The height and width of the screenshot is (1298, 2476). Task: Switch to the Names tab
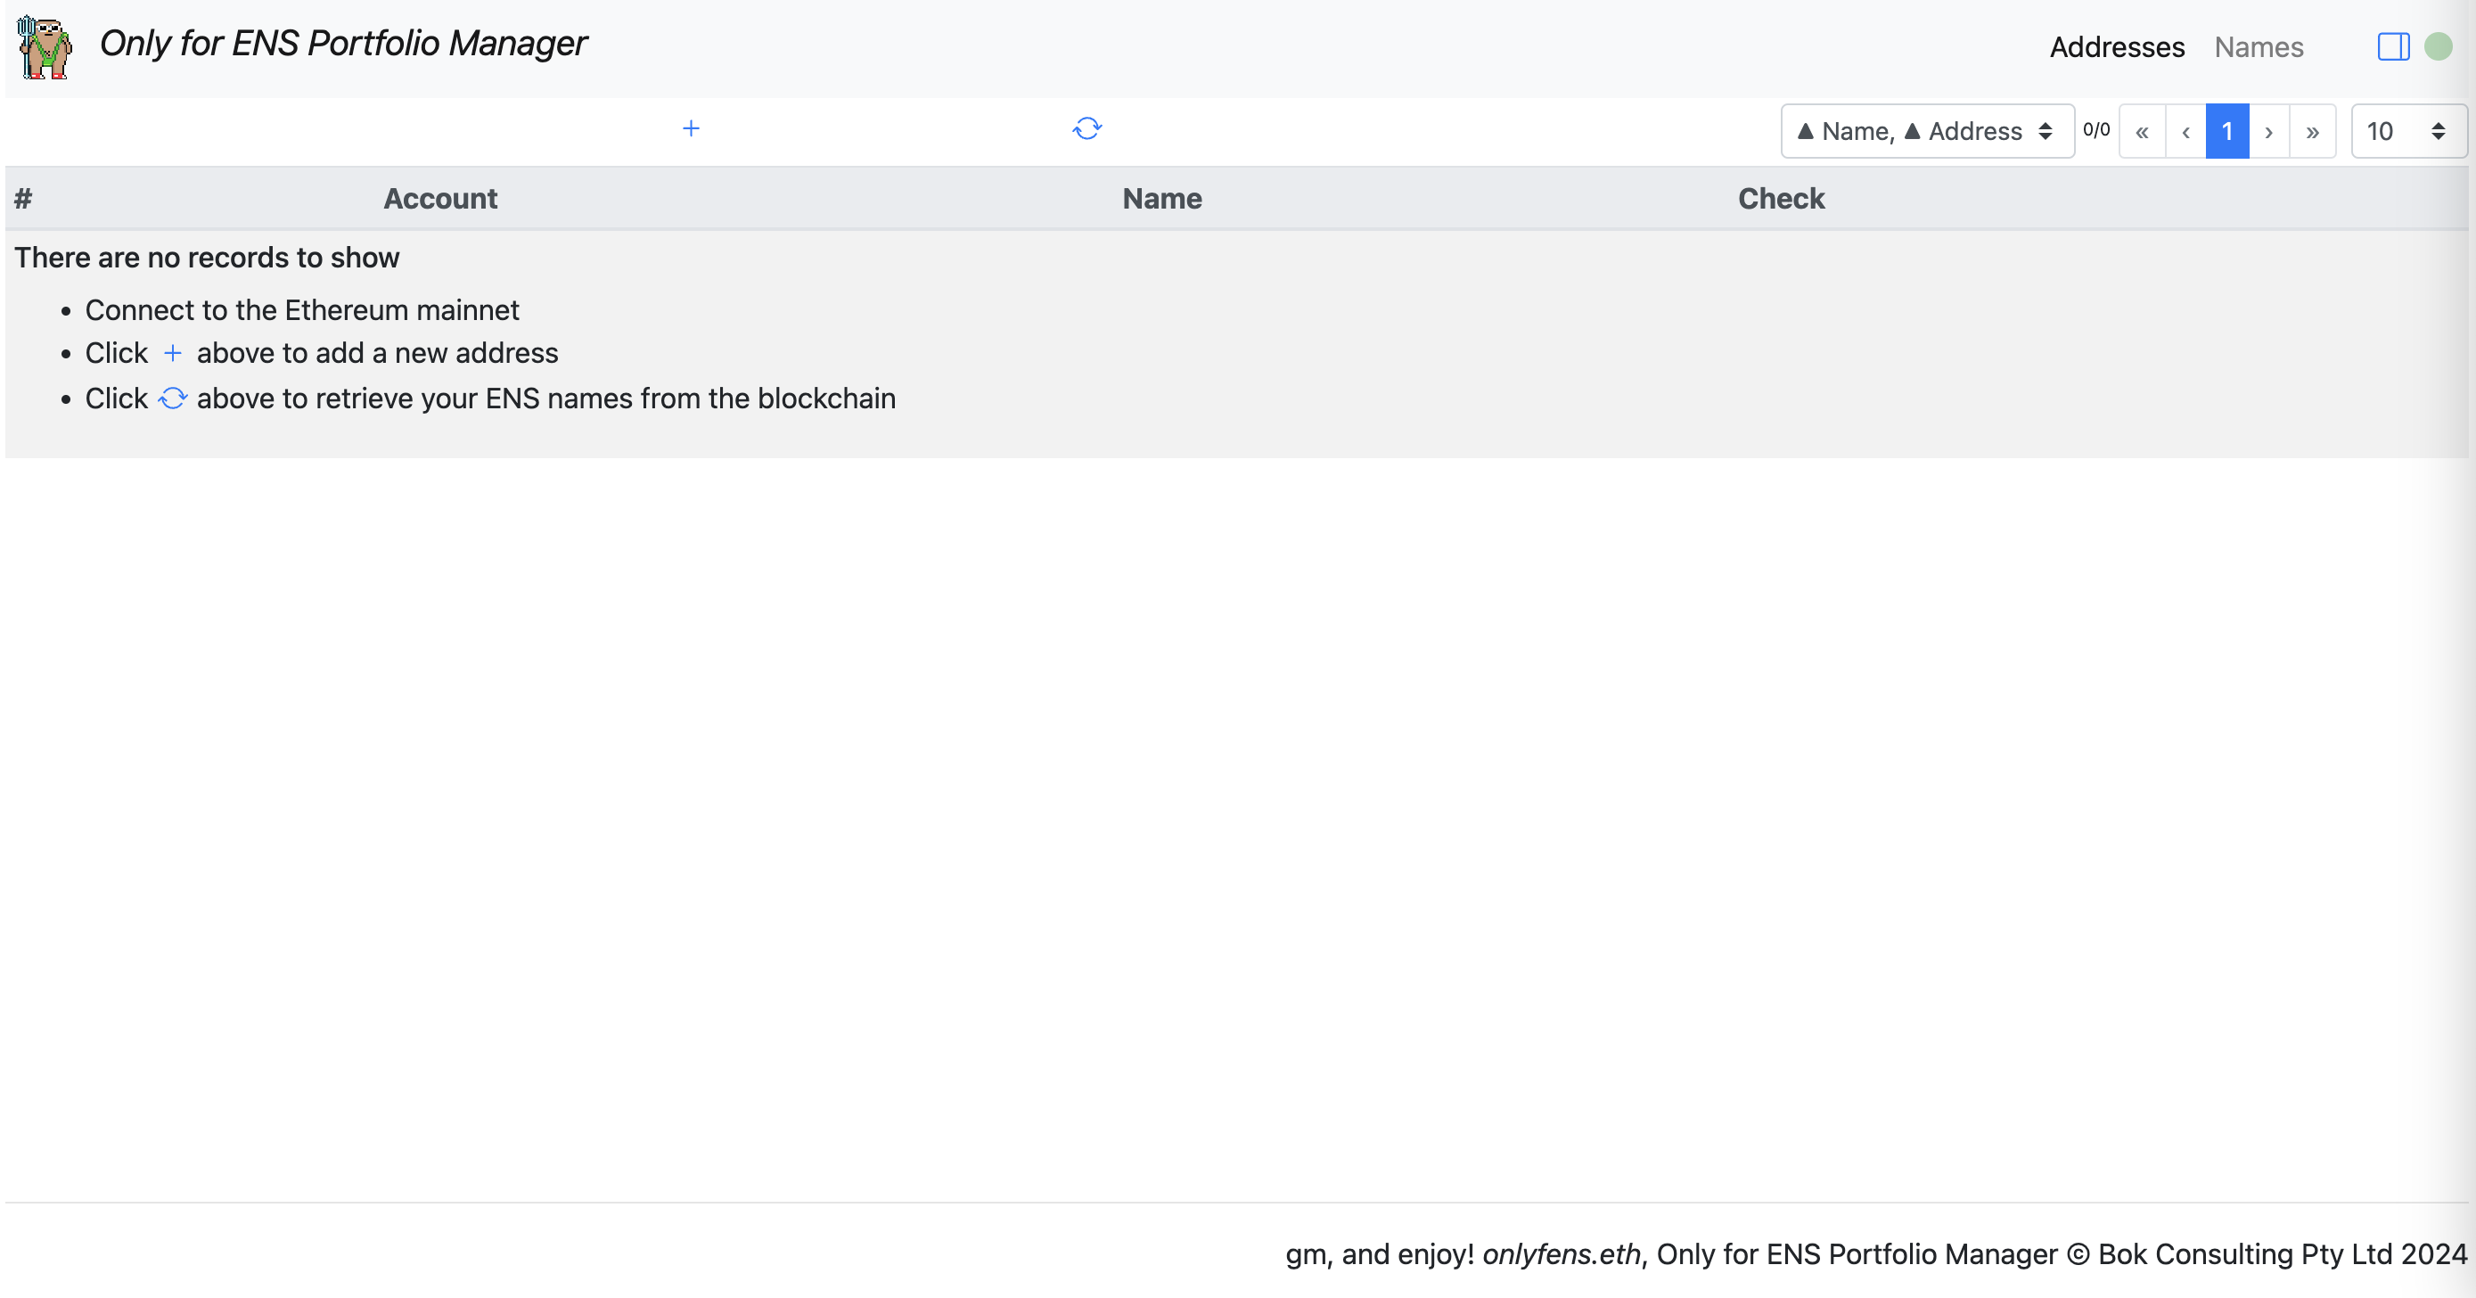(x=2258, y=47)
